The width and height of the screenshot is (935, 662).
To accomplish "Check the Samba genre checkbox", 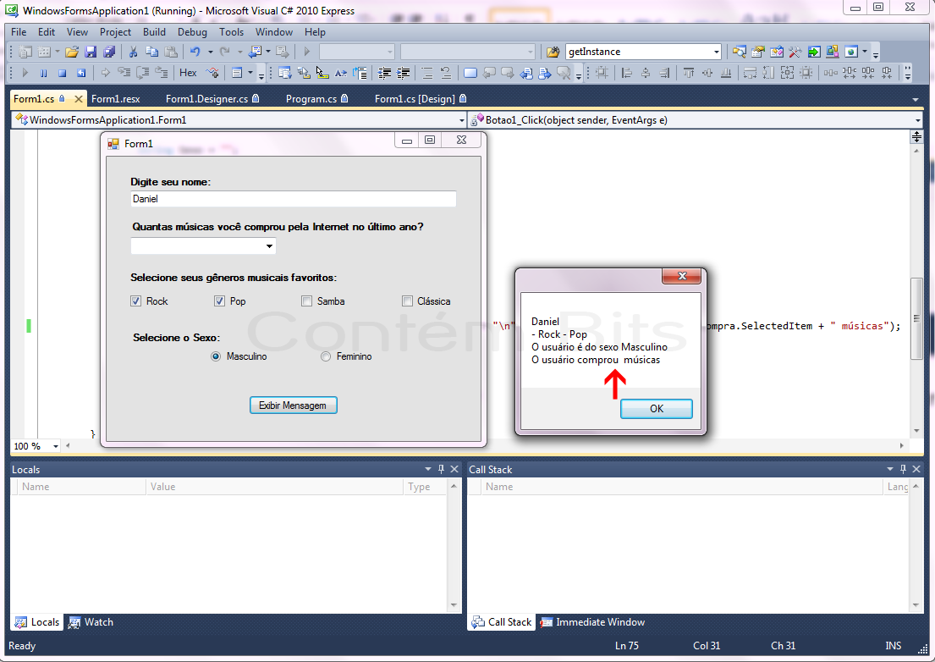I will pos(306,301).
